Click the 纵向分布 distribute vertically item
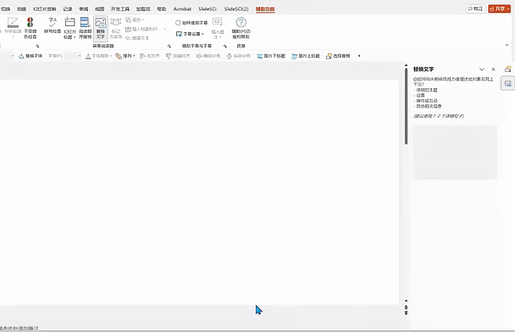The image size is (515, 332). click(239, 56)
